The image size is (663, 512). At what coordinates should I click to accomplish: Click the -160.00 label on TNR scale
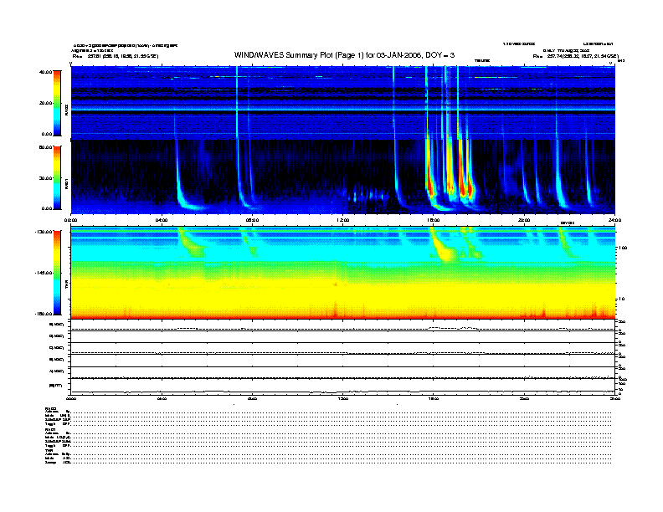[44, 314]
